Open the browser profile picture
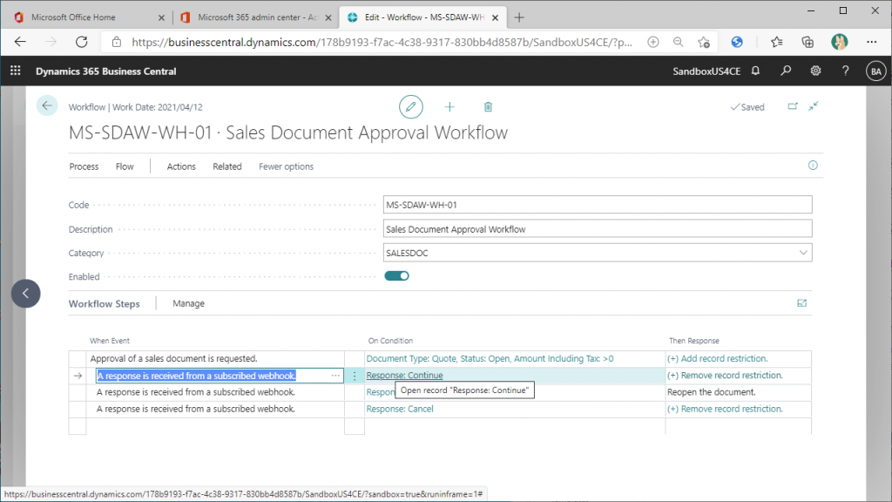 point(839,42)
